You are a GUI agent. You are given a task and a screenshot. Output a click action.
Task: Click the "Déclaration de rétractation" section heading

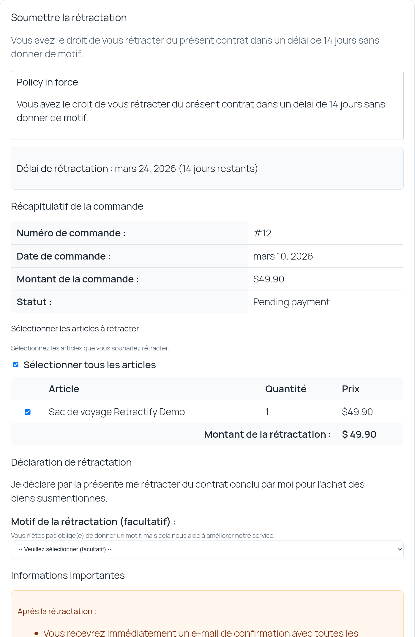click(x=71, y=462)
